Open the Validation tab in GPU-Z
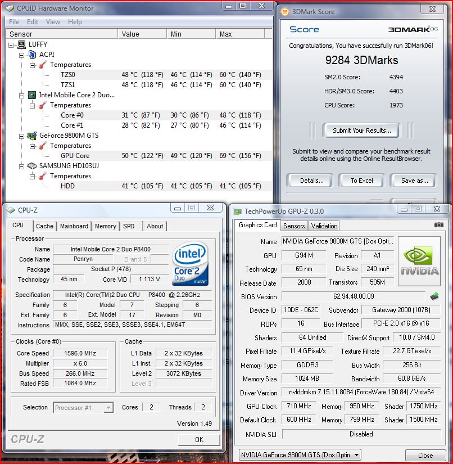Image resolution: width=453 pixels, height=464 pixels. click(324, 226)
